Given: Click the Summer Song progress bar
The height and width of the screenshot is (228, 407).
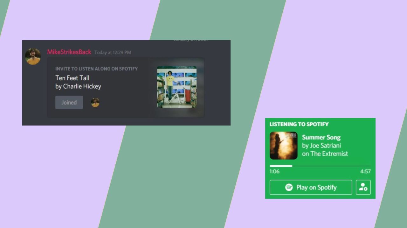Looking at the screenshot, I should (320, 166).
